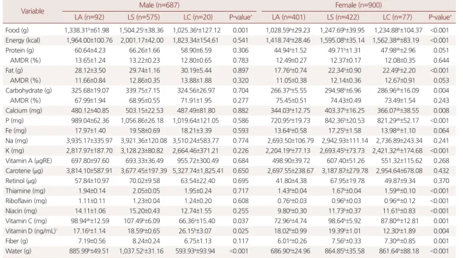Select the 'Food (g)' row label
This screenshot has height=258, width=463.
coord(17,30)
